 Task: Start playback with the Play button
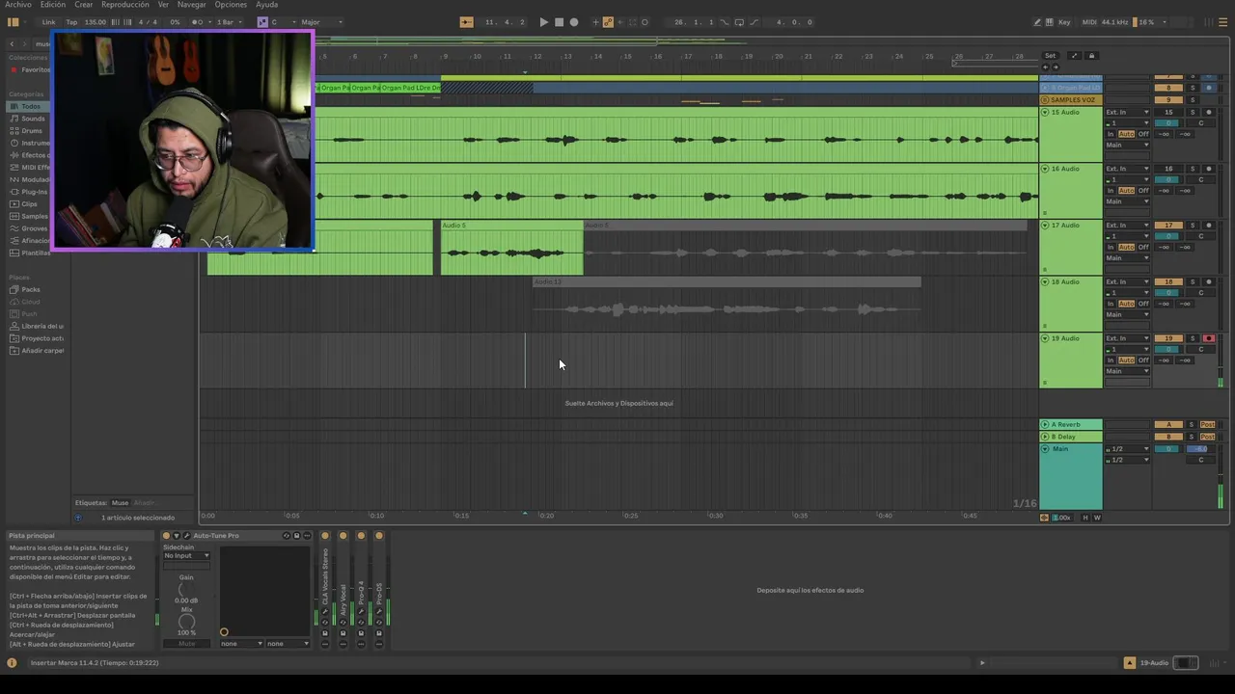tap(543, 22)
